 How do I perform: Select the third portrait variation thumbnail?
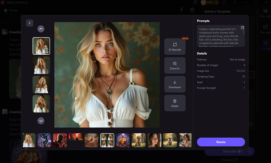pos(41,84)
